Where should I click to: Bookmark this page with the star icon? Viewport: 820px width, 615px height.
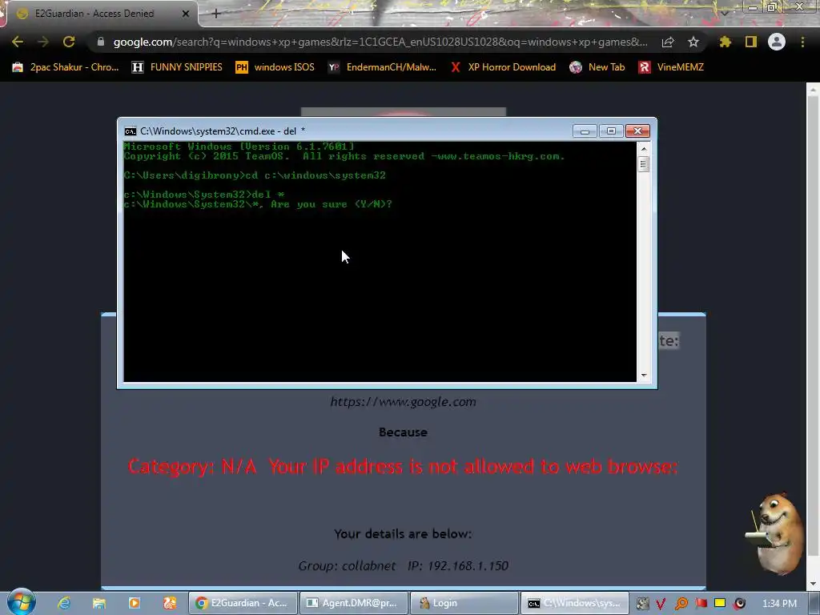point(693,42)
